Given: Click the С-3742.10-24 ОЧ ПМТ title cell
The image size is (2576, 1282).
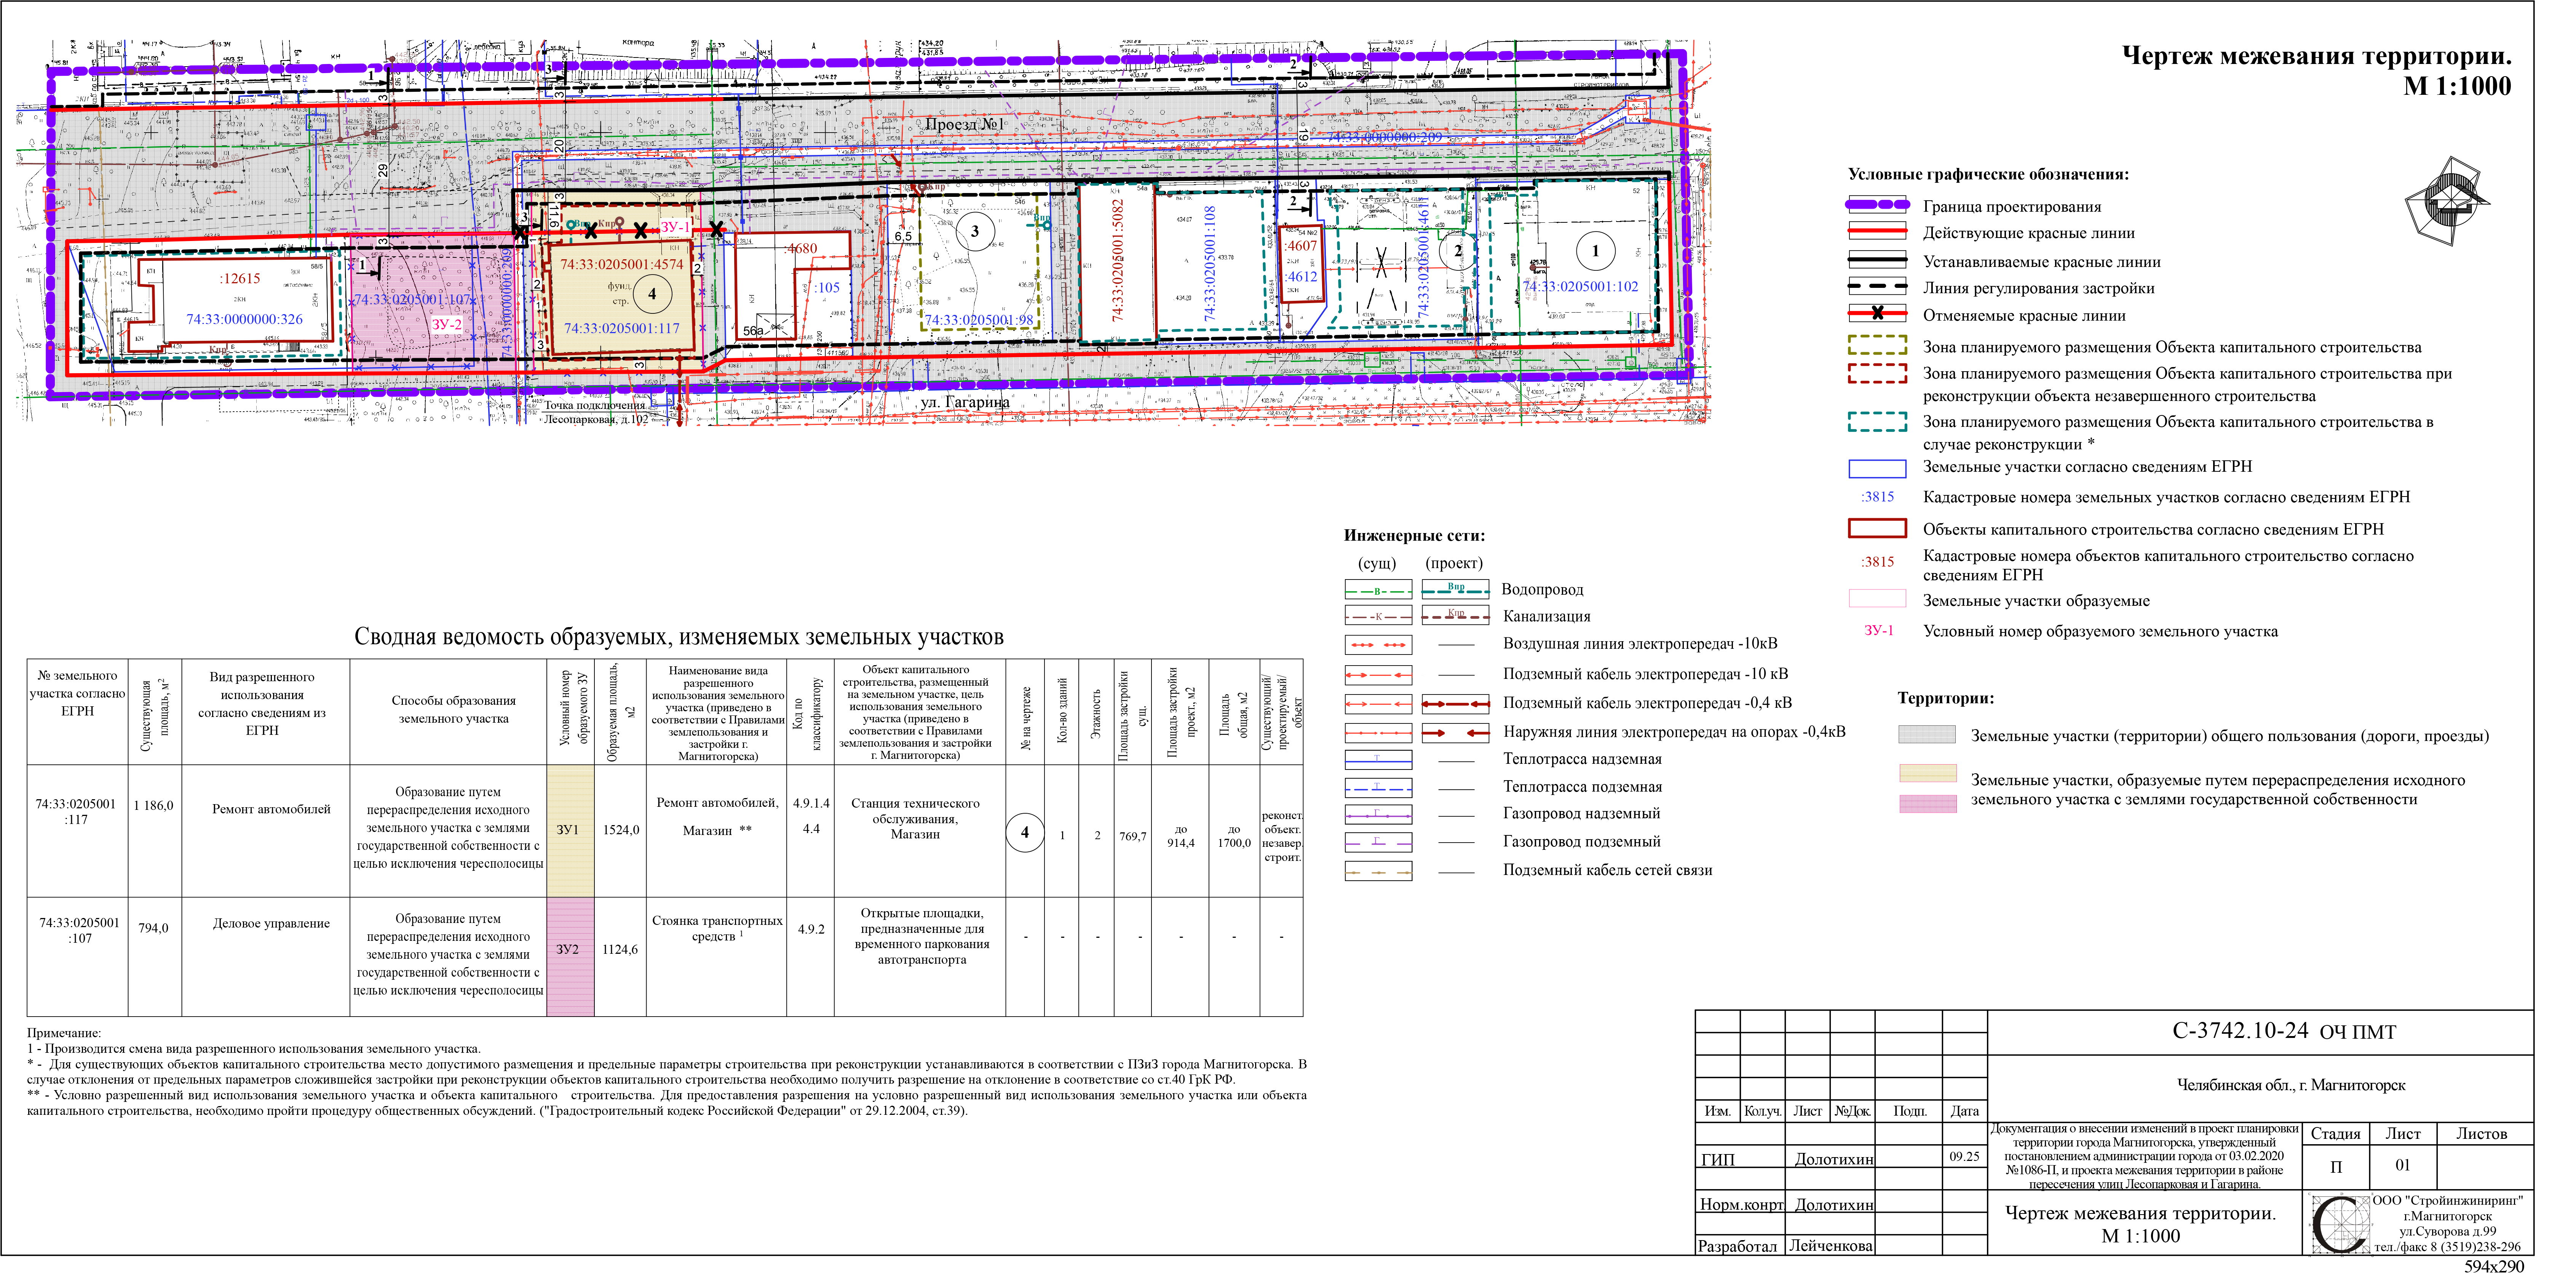Looking at the screenshot, I should [x=2283, y=1031].
